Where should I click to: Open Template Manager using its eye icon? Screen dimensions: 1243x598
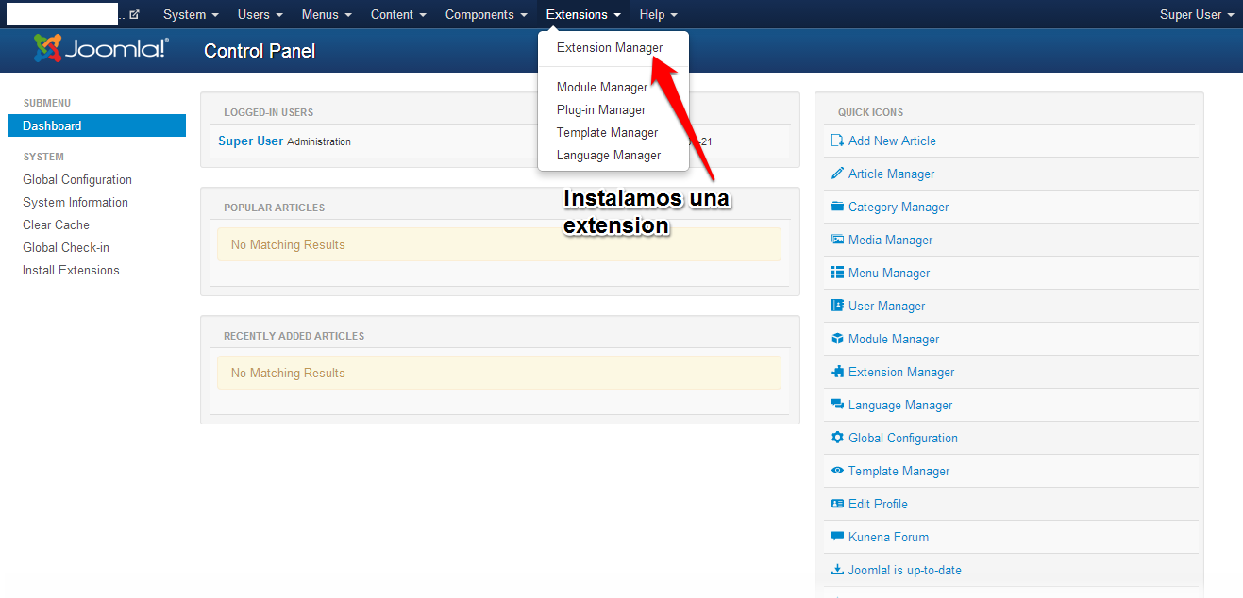[x=837, y=471]
